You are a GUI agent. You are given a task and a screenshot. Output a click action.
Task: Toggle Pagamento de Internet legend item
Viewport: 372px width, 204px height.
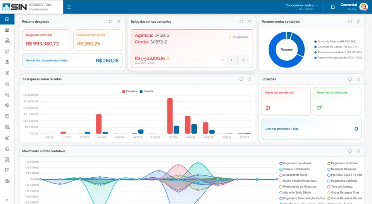[295, 163]
